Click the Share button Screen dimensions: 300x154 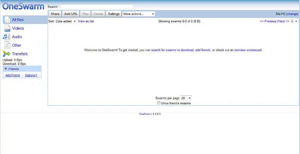click(55, 14)
